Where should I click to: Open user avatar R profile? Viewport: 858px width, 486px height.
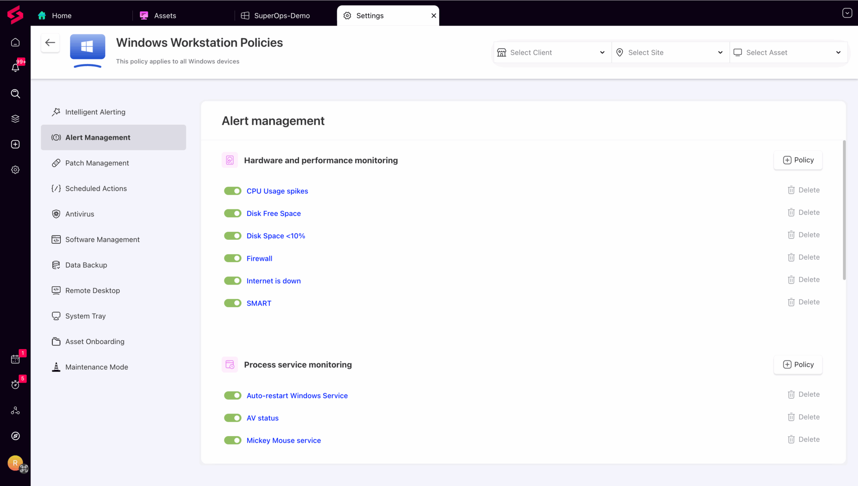coord(15,463)
